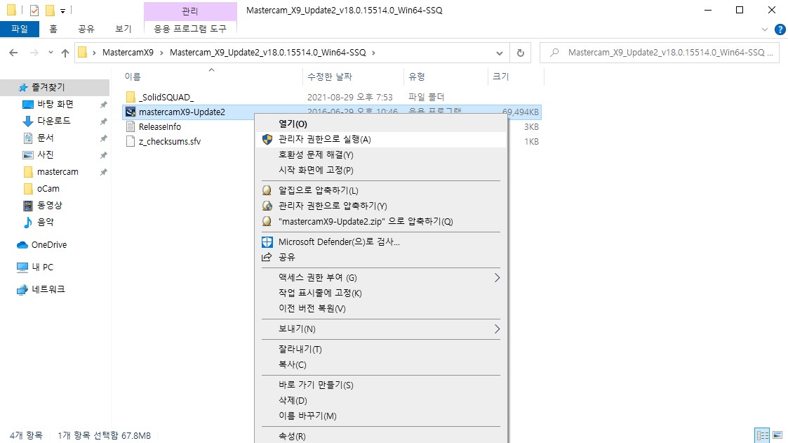Image resolution: width=788 pixels, height=443 pixels.
Task: Go up one folder with the up arrow
Action: (65, 52)
